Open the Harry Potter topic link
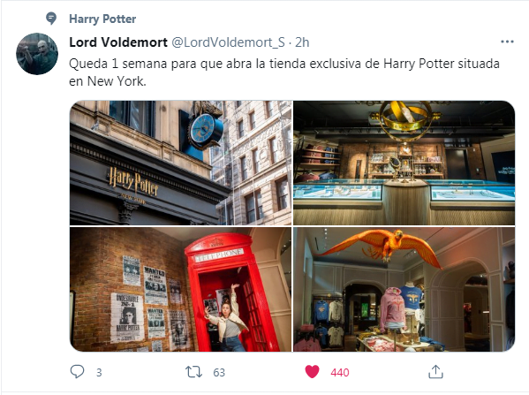This screenshot has width=529, height=395. pos(102,19)
